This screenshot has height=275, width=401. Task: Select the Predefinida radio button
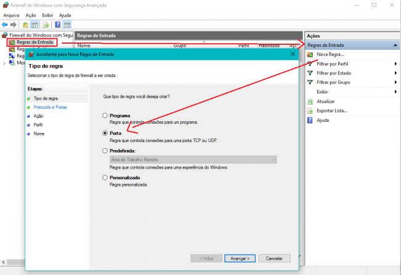(105, 151)
